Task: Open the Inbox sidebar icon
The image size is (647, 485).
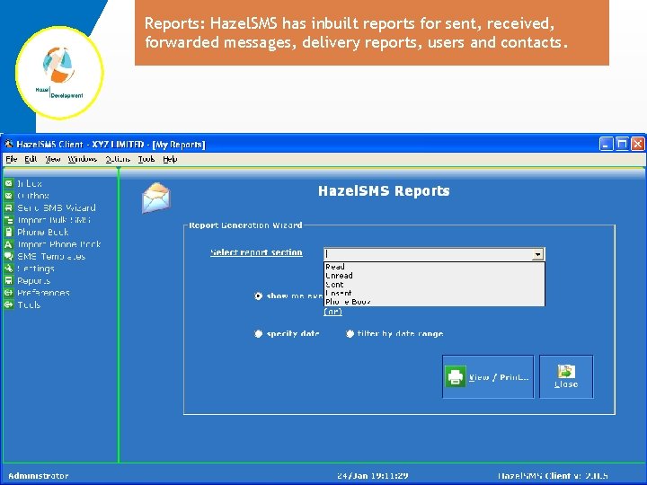Action: [9, 183]
